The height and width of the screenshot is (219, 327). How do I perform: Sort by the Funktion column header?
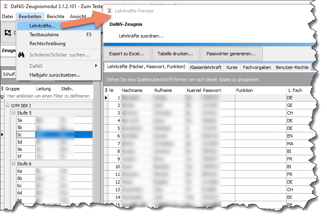(x=260, y=90)
